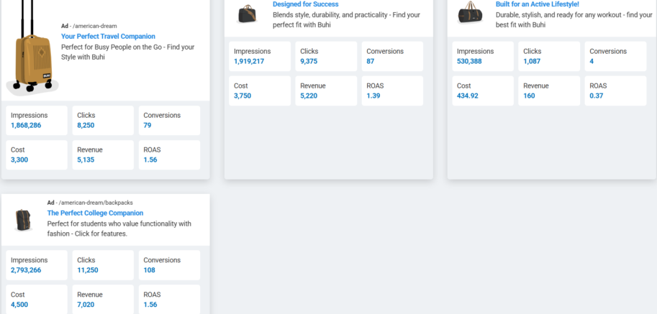Viewport: 657px width, 314px height.
Task: Select ROAS tile showing 1.39
Action: [392, 91]
